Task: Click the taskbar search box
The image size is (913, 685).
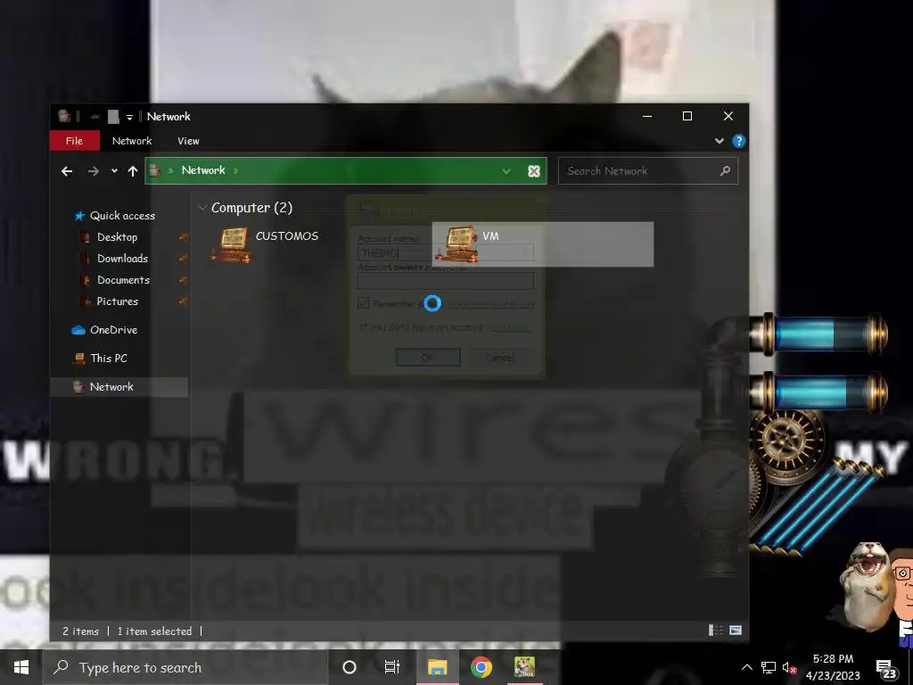Action: pos(185,667)
